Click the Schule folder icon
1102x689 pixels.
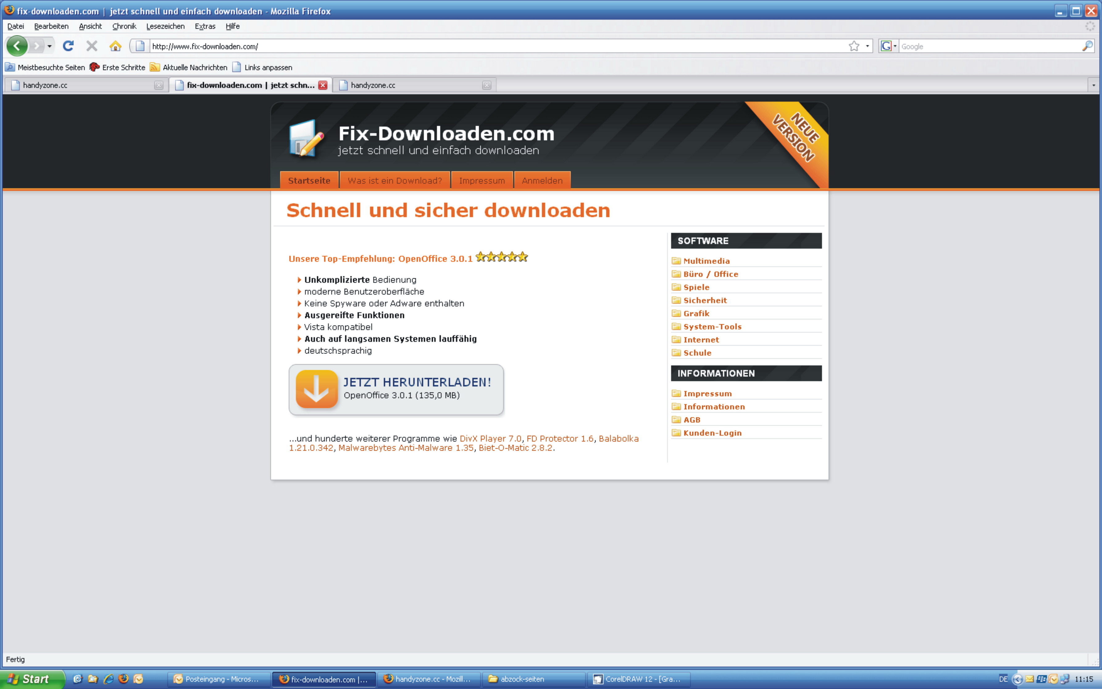pos(676,353)
